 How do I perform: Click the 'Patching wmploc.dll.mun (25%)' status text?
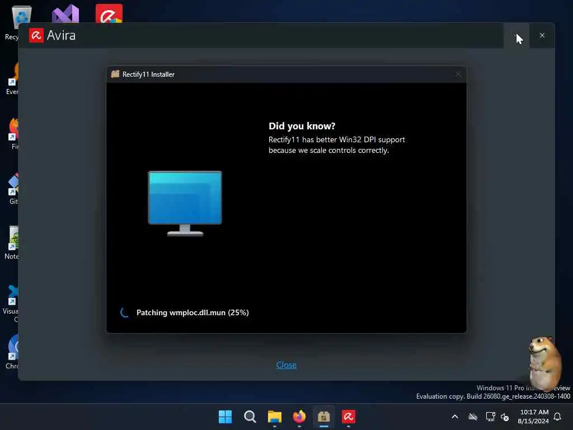(192, 312)
